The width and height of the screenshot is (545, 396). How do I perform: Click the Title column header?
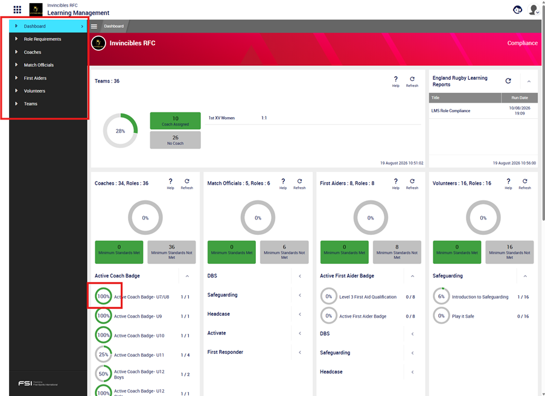(465, 98)
